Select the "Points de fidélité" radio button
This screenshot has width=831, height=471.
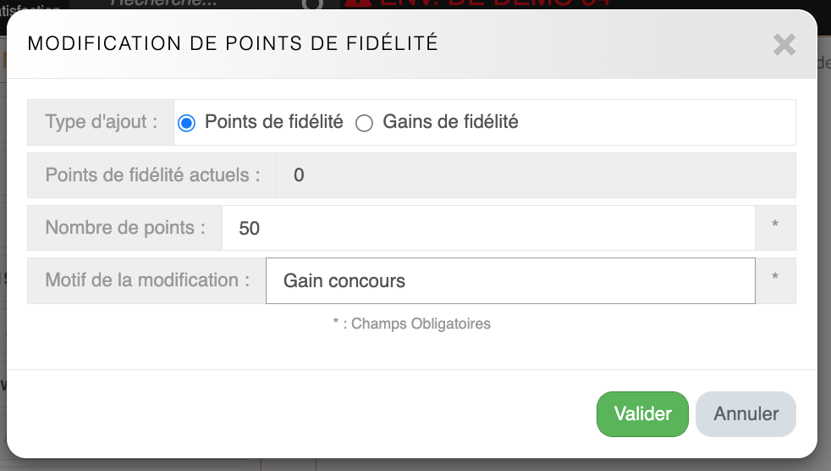(x=186, y=123)
